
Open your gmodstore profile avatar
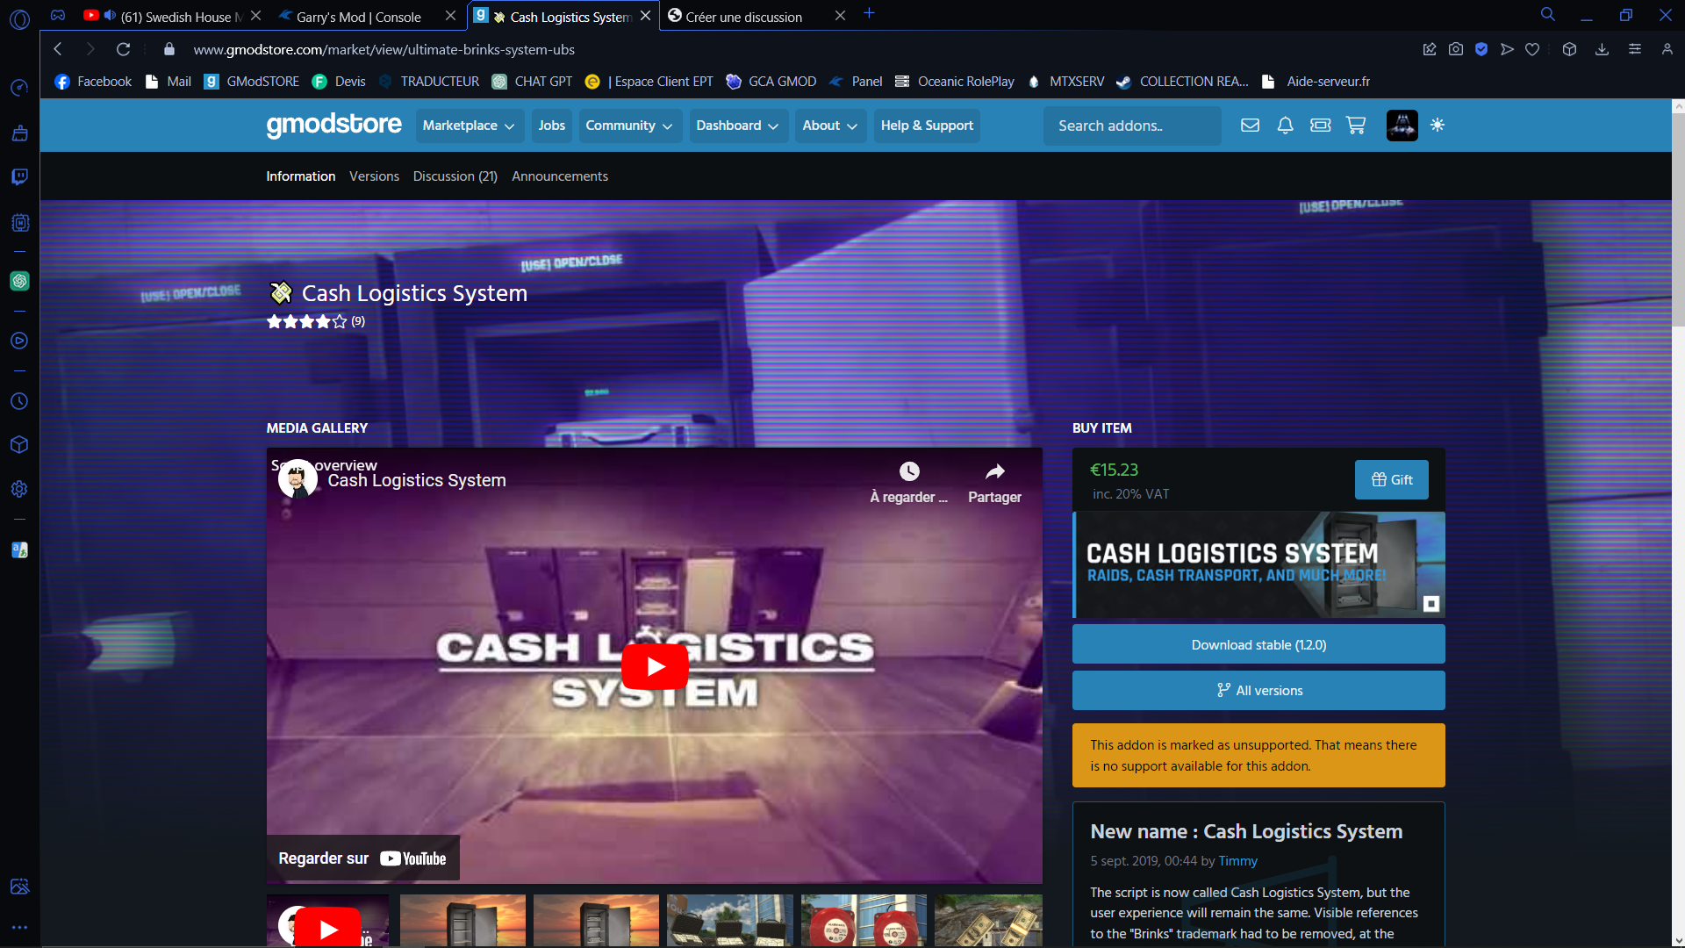1402,126
